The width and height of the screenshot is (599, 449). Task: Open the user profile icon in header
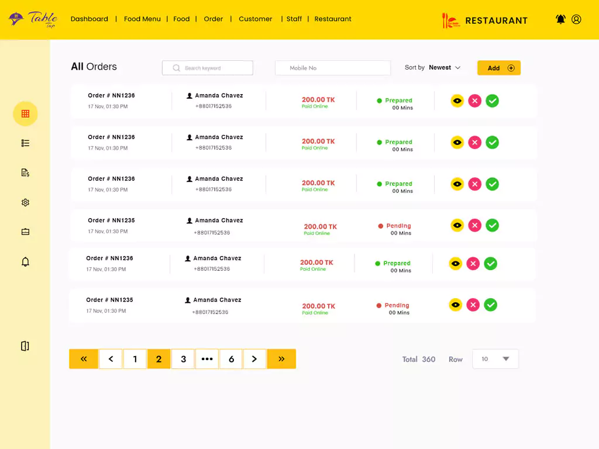click(576, 19)
